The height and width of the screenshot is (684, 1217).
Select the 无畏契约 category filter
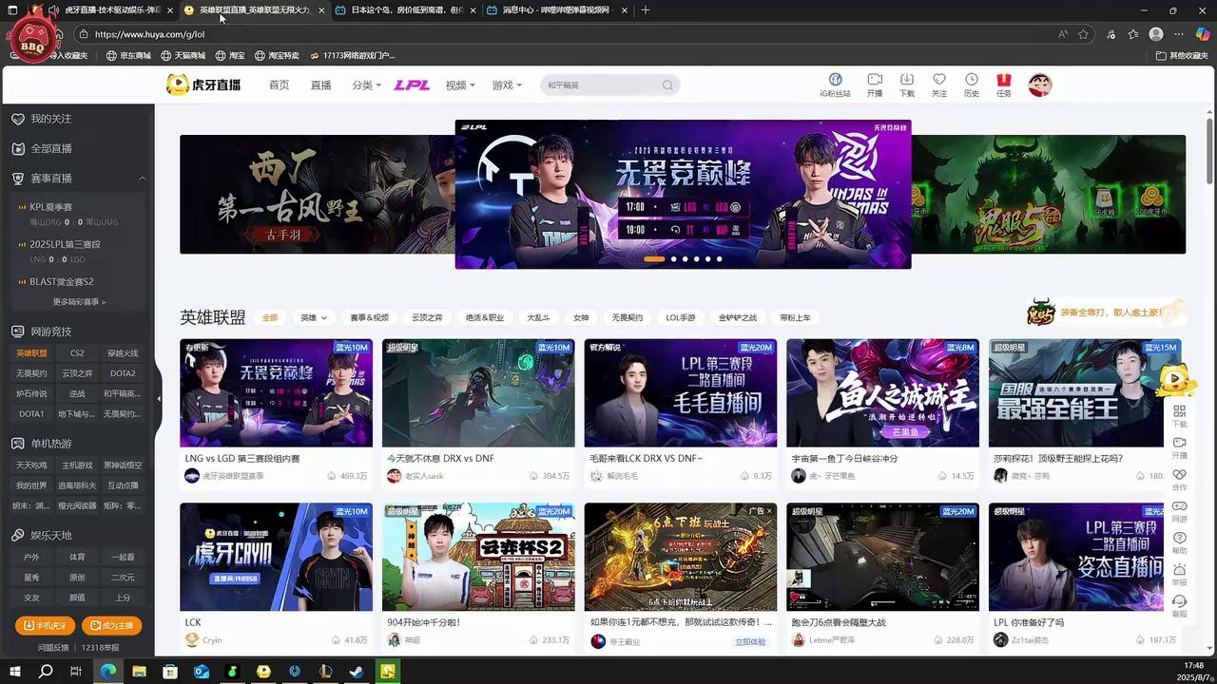pyautogui.click(x=627, y=317)
